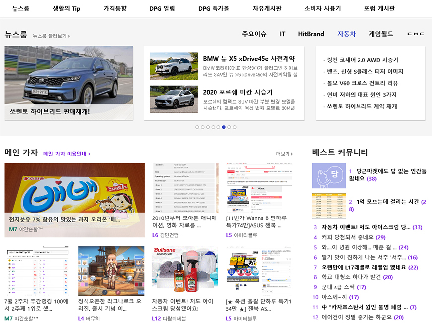Switch to the 자동차 newsroom tab
Screen dimensions: 432x326
[x=346, y=34]
